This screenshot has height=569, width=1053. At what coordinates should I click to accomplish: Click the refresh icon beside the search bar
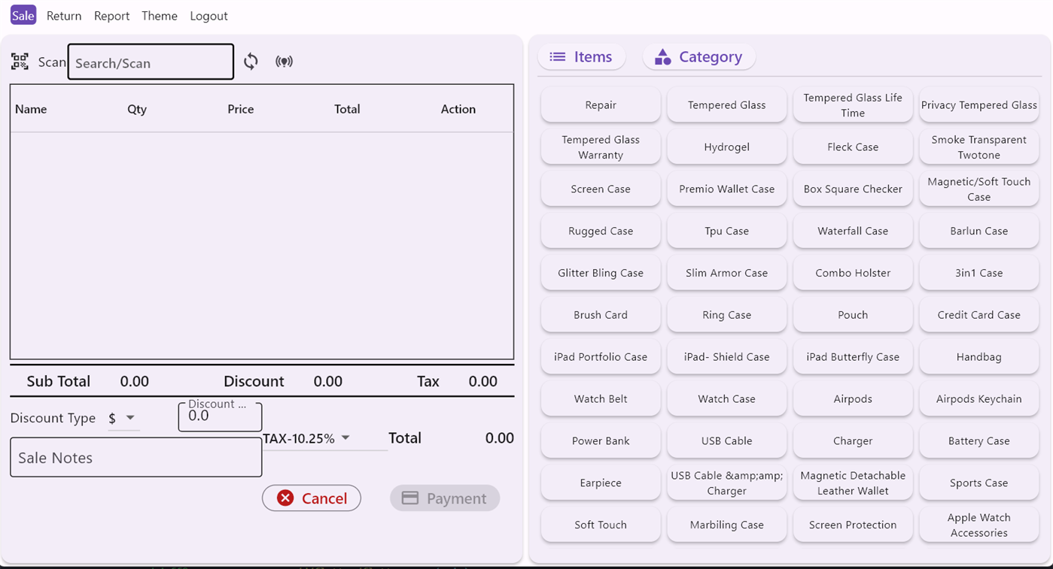(251, 62)
